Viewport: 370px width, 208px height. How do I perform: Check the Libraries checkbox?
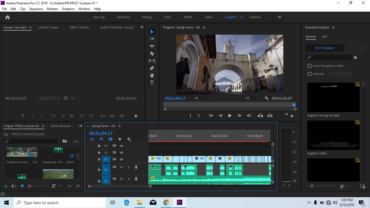click(x=310, y=74)
